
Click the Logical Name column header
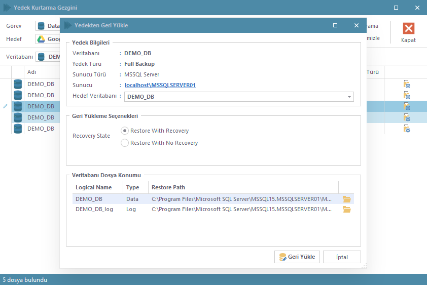93,187
